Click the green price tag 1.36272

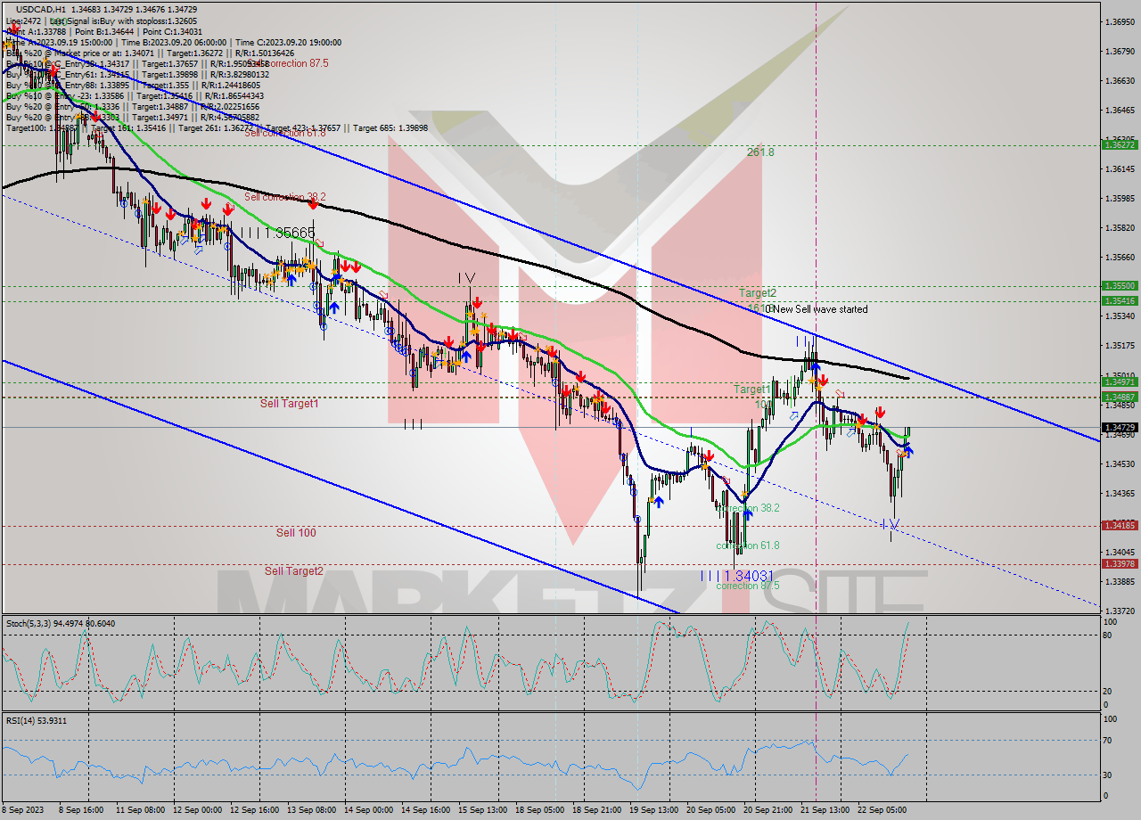pos(1120,144)
